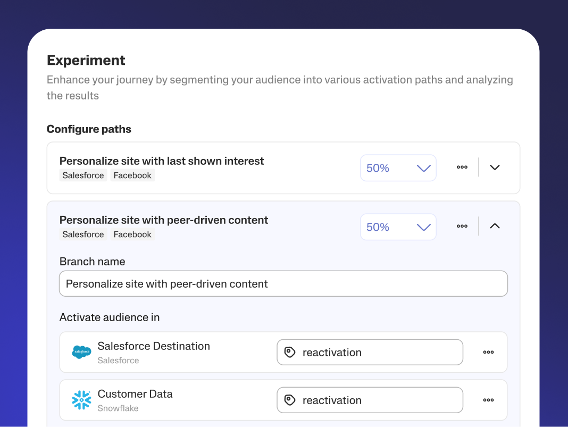Click the Snowflake logo next to Customer Data
This screenshot has width=568, height=427.
[x=81, y=400]
